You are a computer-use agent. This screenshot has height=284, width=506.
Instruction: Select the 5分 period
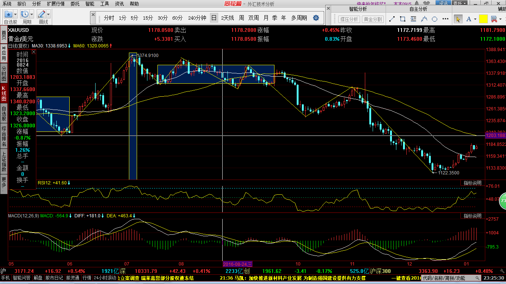(134, 18)
